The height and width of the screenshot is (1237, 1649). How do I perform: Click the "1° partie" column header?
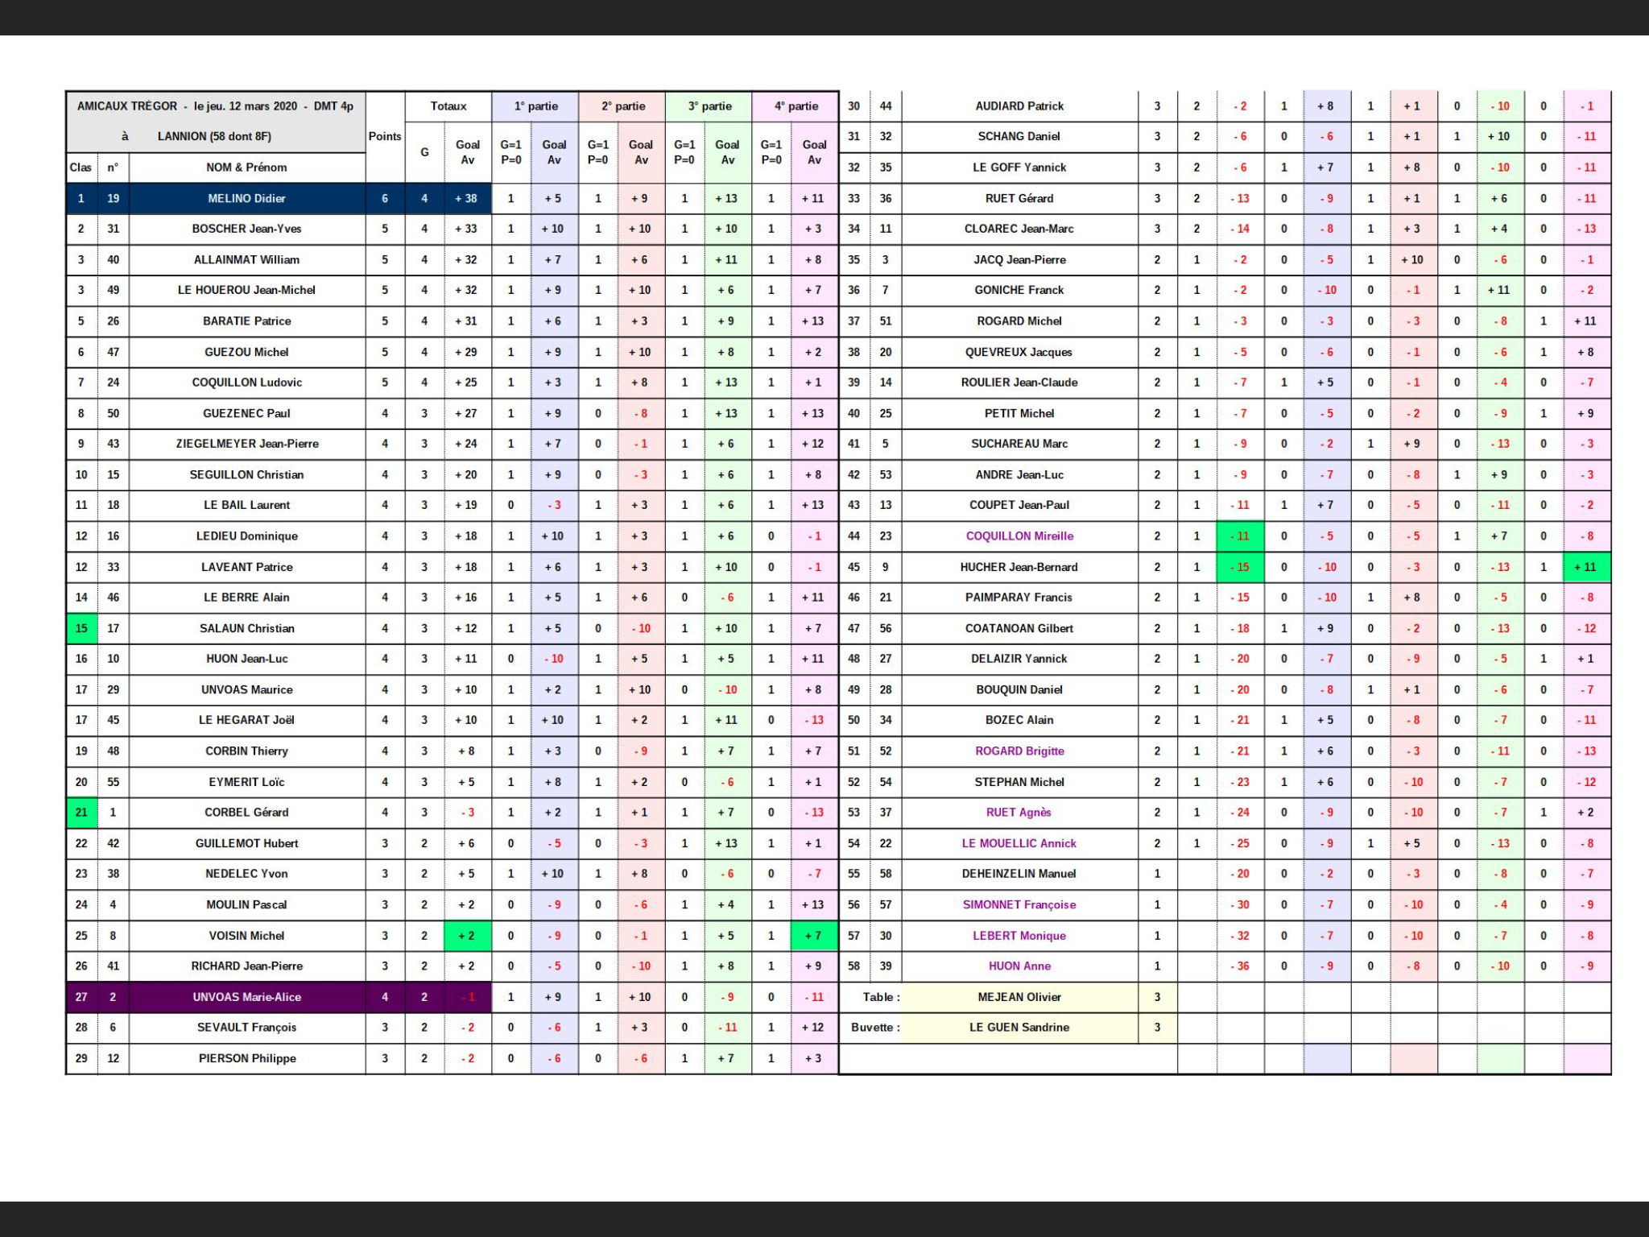[x=535, y=105]
